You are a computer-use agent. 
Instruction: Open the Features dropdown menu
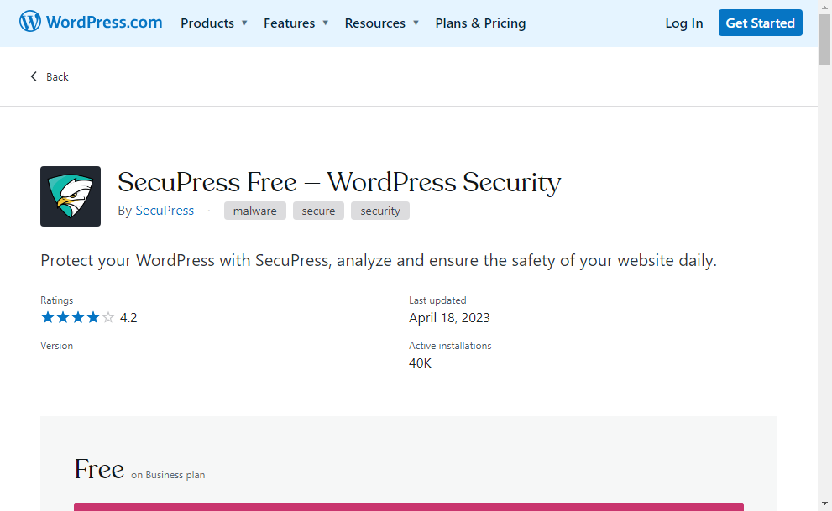click(296, 23)
